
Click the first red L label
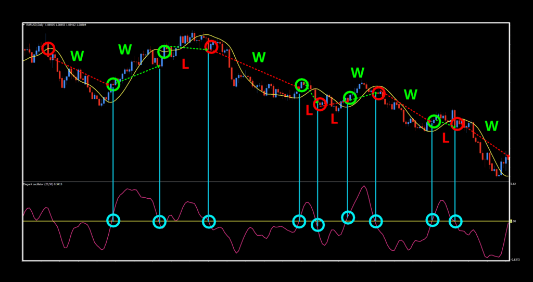pyautogui.click(x=185, y=65)
